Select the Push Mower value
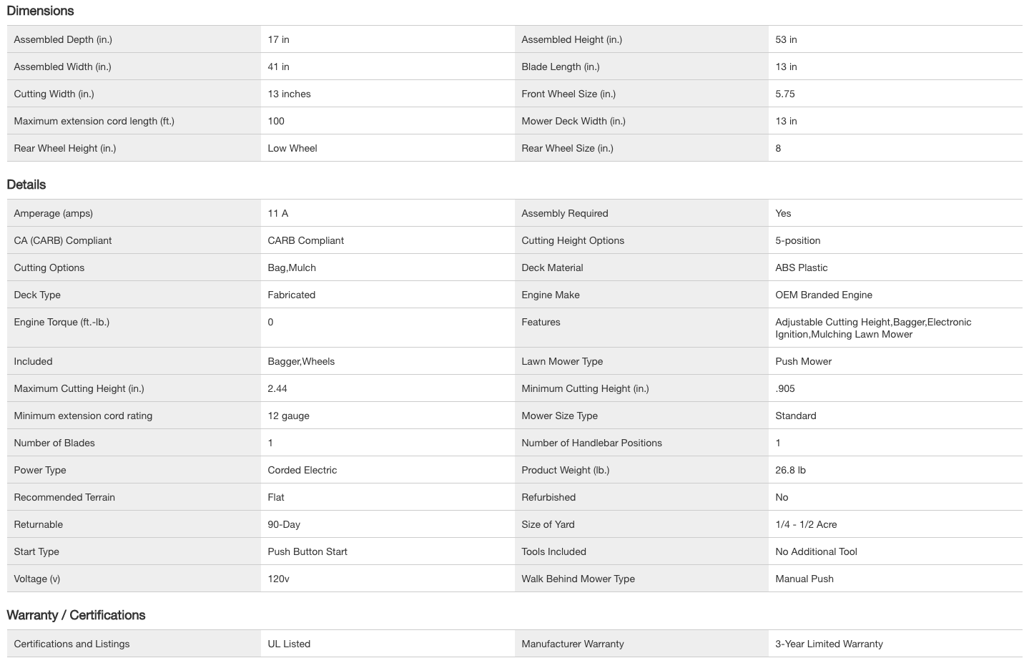The height and width of the screenshot is (658, 1024). tap(803, 361)
